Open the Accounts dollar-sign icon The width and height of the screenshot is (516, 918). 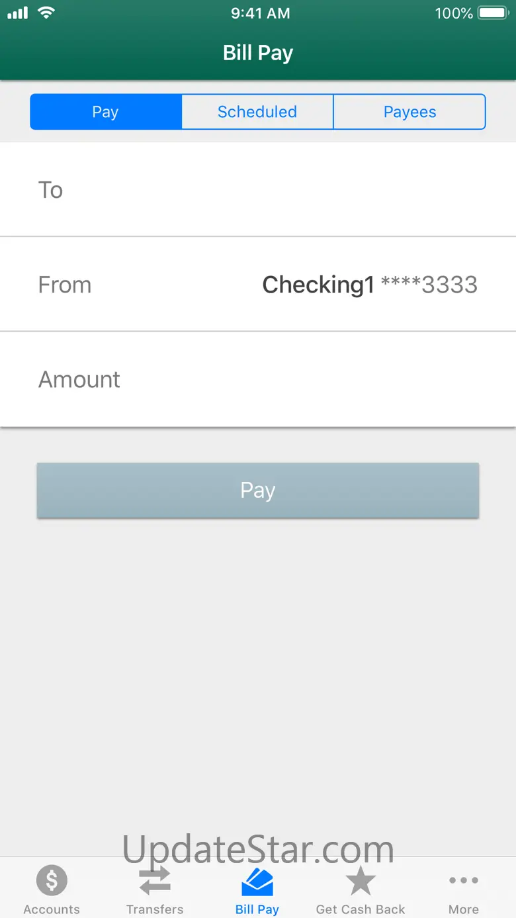click(52, 881)
